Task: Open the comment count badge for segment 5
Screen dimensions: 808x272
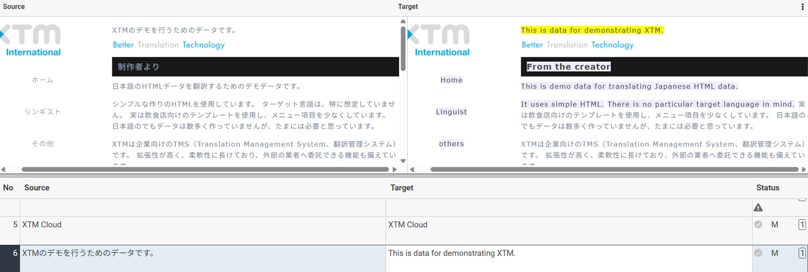Action: coord(802,225)
